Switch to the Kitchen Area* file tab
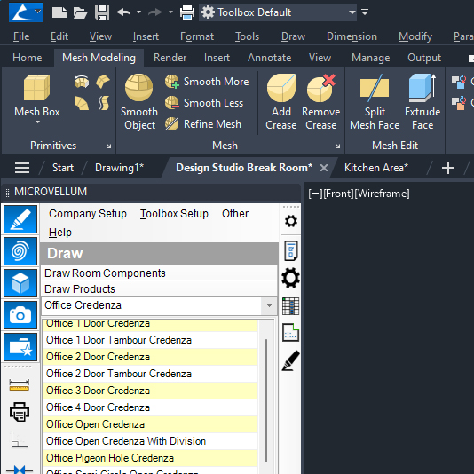Viewport: 474px width, 474px height. pyautogui.click(x=376, y=168)
